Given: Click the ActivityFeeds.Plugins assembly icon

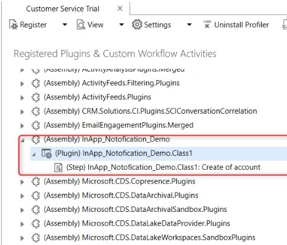Looking at the screenshot, I should click(x=35, y=98).
